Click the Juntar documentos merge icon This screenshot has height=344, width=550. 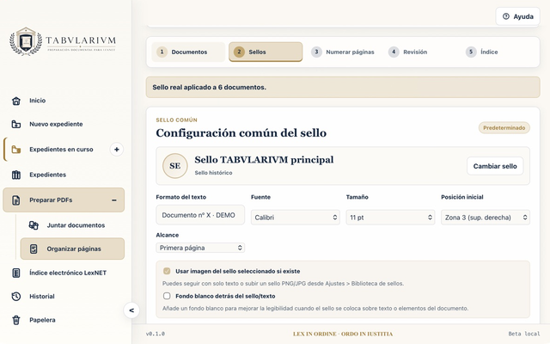pyautogui.click(x=34, y=225)
